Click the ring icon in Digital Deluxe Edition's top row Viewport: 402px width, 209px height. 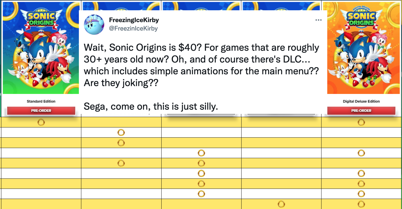click(x=361, y=122)
